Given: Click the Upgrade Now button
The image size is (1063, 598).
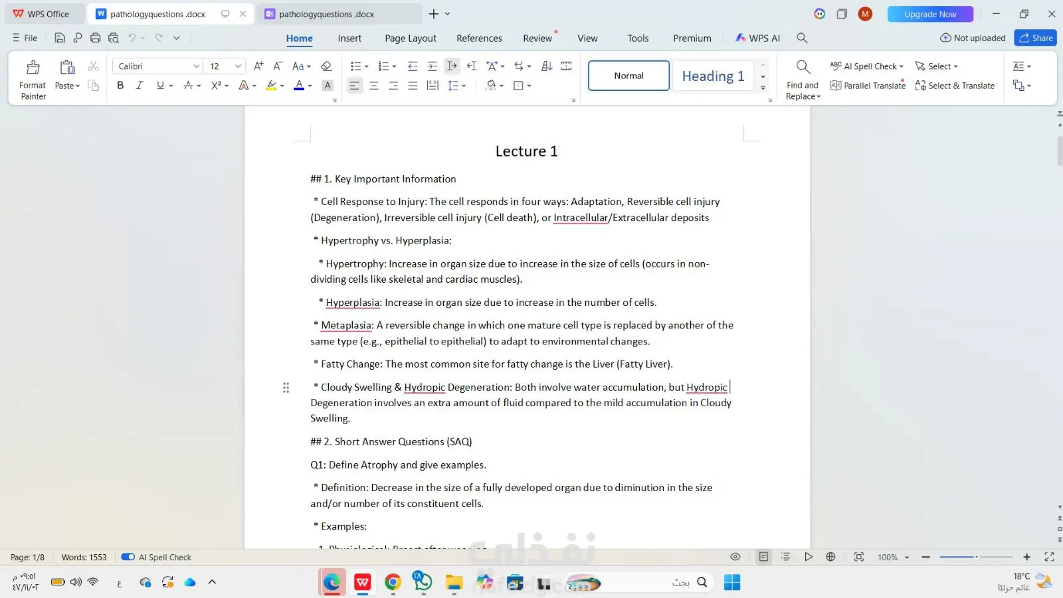Looking at the screenshot, I should [930, 14].
